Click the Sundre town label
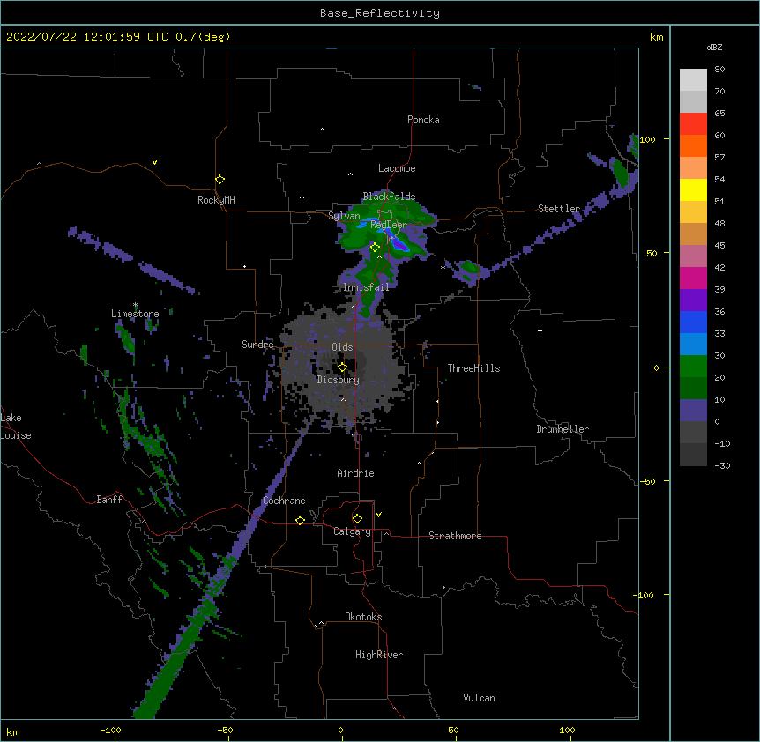This screenshot has width=760, height=742. (x=257, y=345)
